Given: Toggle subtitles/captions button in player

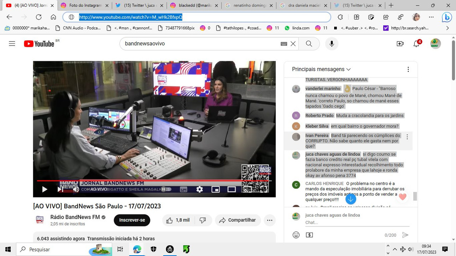Looking at the screenshot, I should [x=183, y=189].
